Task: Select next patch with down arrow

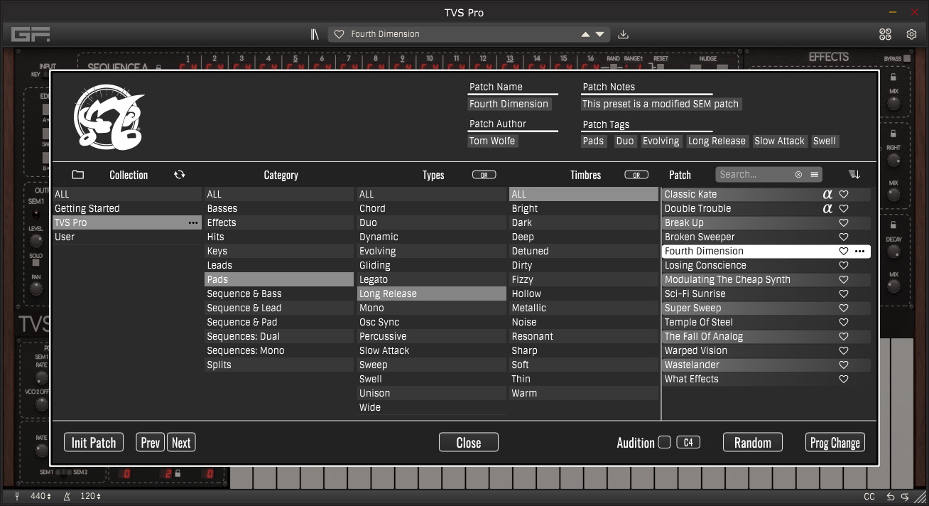Action: coord(599,34)
